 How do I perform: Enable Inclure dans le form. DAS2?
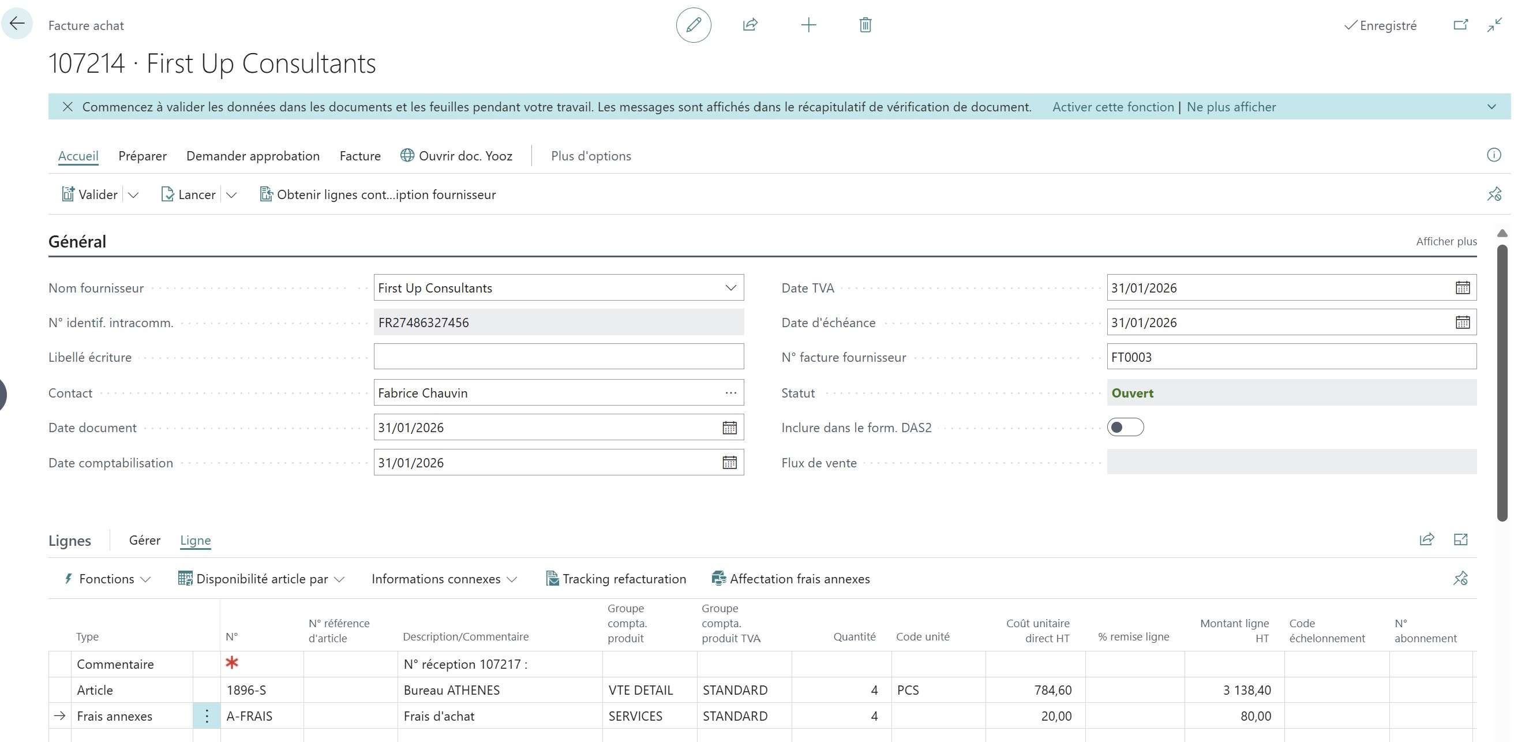pyautogui.click(x=1125, y=428)
